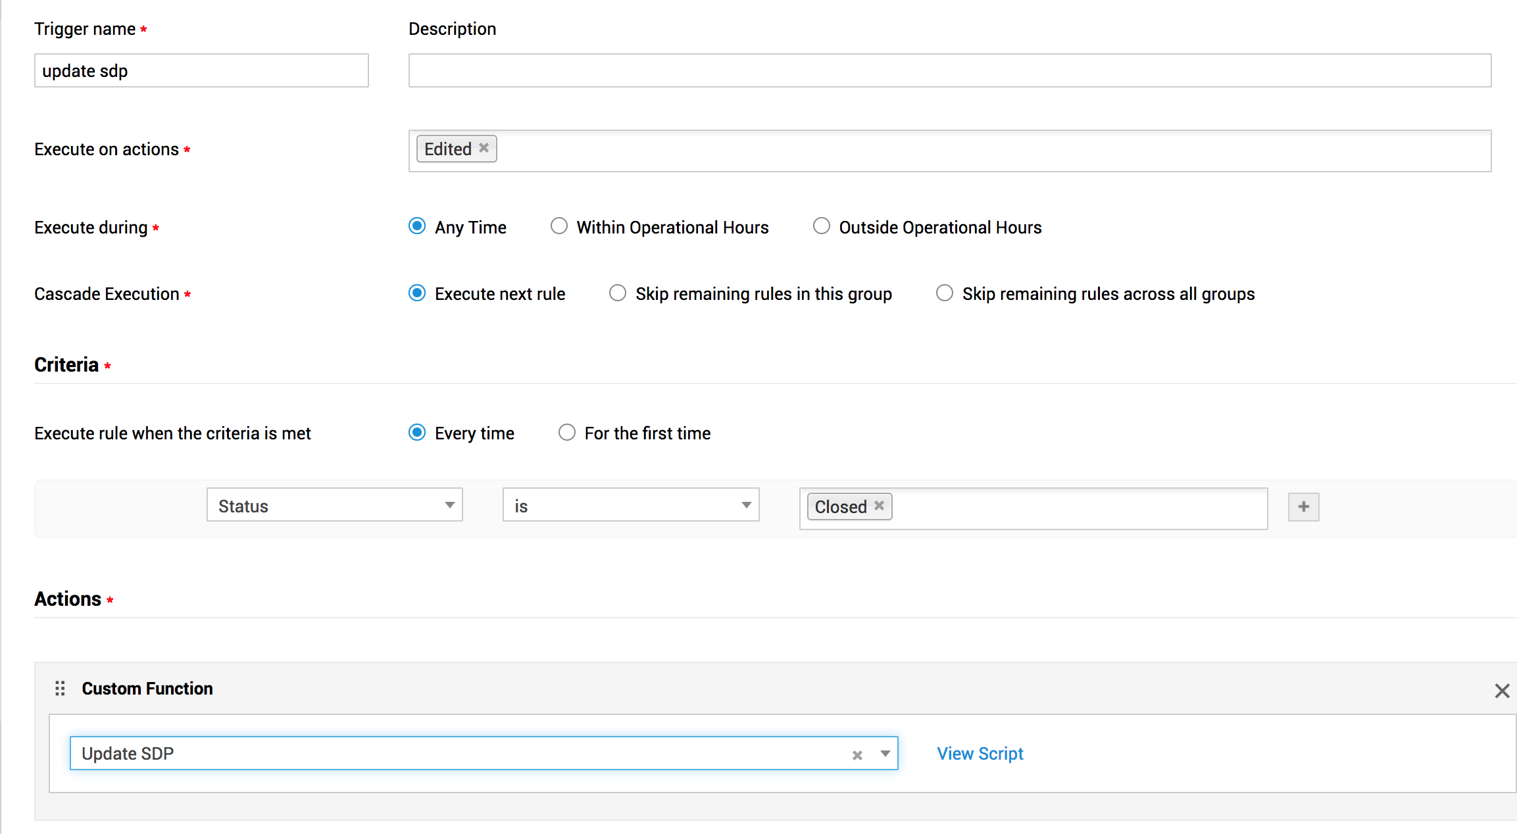Open the View Script link
Viewport: 1517px width, 834px height.
(x=980, y=754)
